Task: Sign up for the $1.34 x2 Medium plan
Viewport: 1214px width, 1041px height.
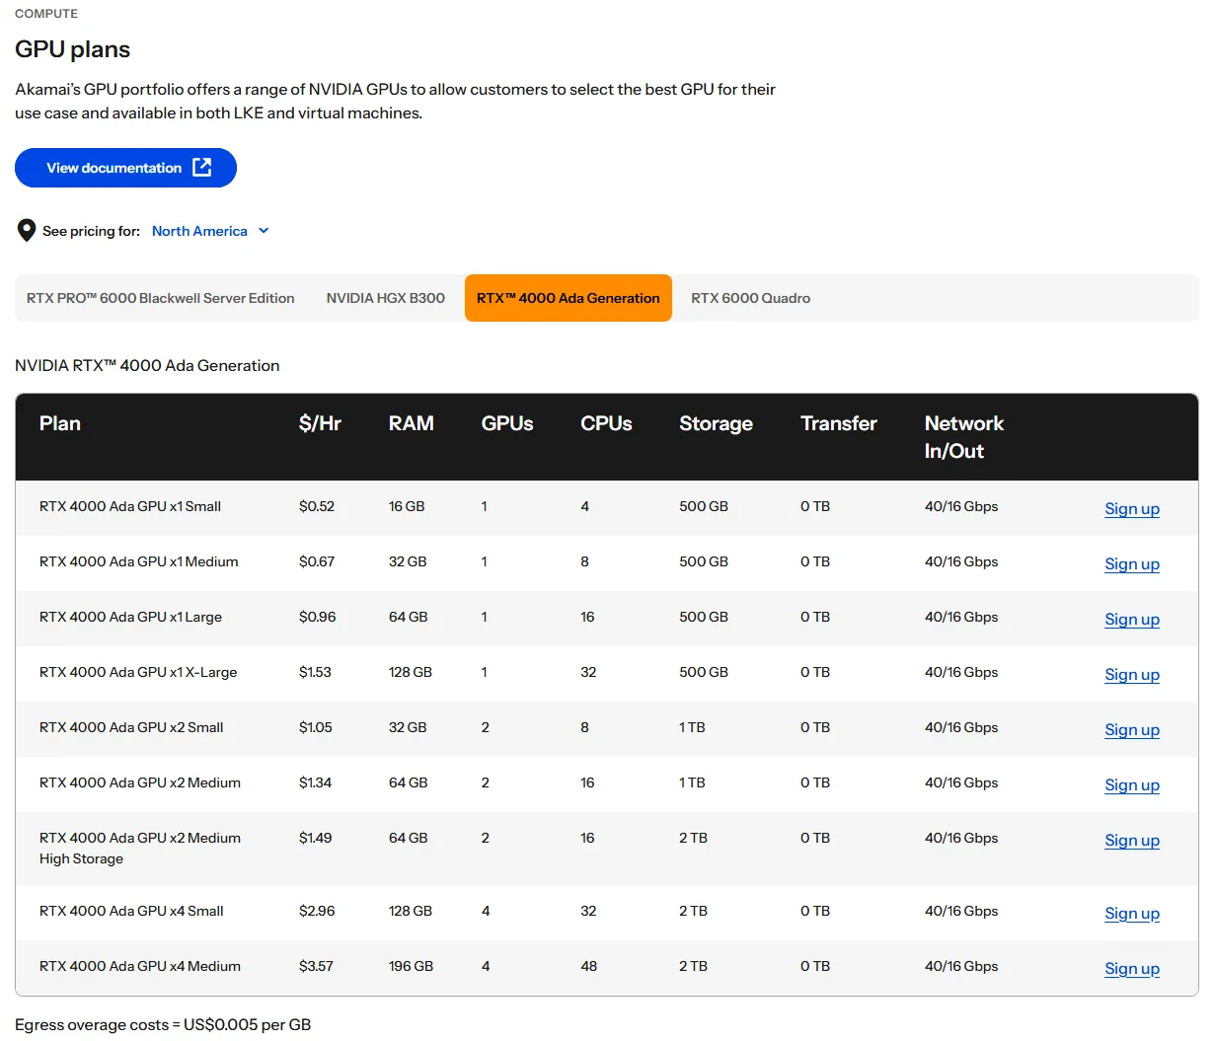Action: coord(1132,784)
